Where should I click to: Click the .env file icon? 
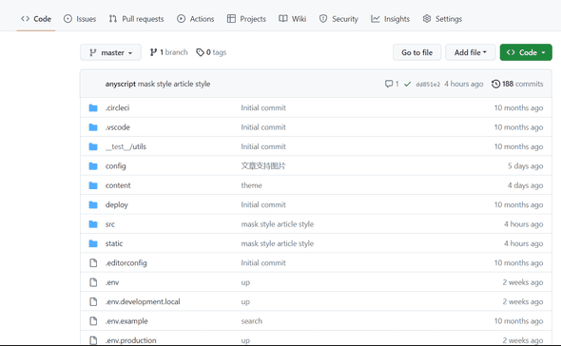pos(93,282)
